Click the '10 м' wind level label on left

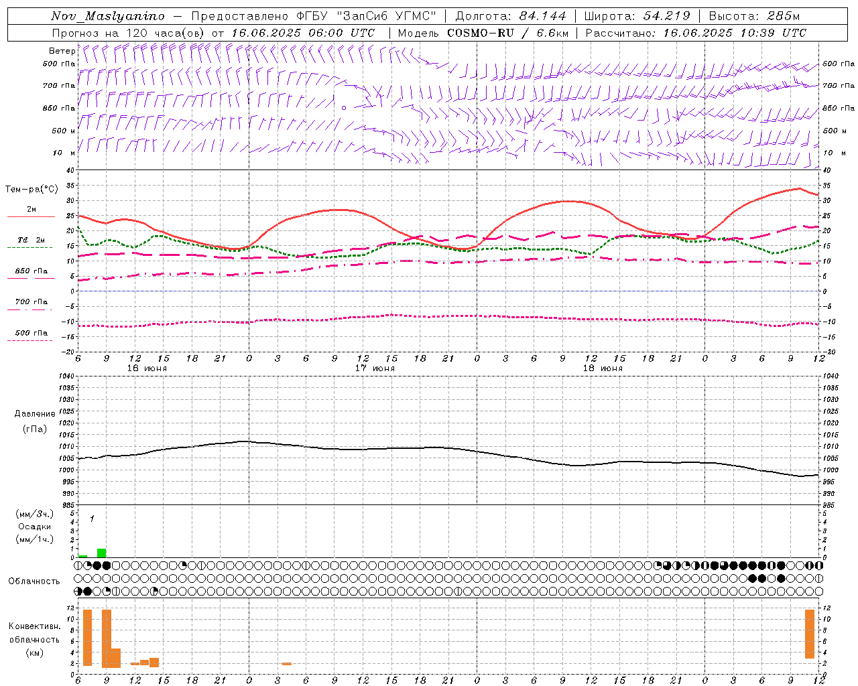(64, 153)
